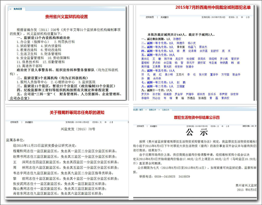This screenshot has height=205, width=262.
Task: Click title 关于程蜀黔等同志任免职的通知
Action: coord(77,112)
